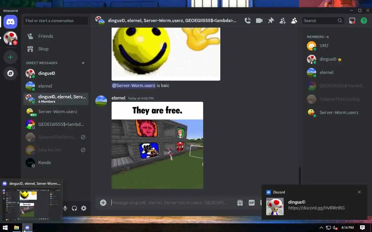Toggle microphone mute
Image resolution: width=372 pixels, height=232 pixels.
pyautogui.click(x=65, y=208)
